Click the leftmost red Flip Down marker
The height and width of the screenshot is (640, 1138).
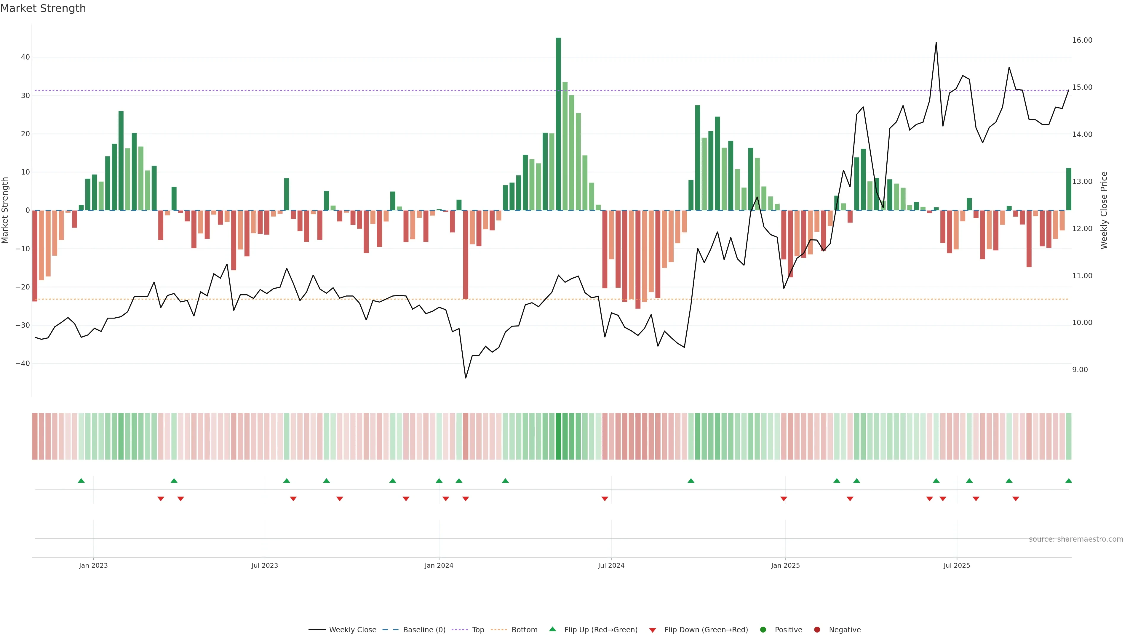tap(161, 499)
